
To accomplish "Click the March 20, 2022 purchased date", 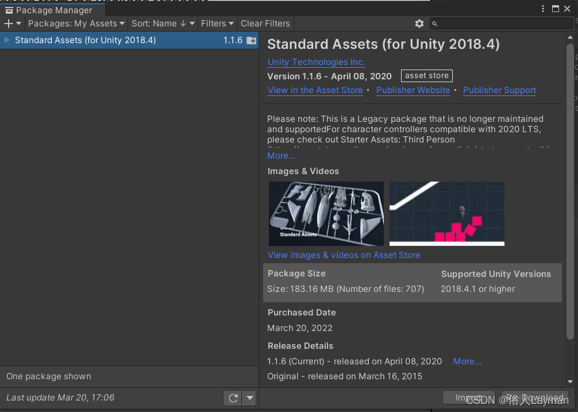I will 300,328.
